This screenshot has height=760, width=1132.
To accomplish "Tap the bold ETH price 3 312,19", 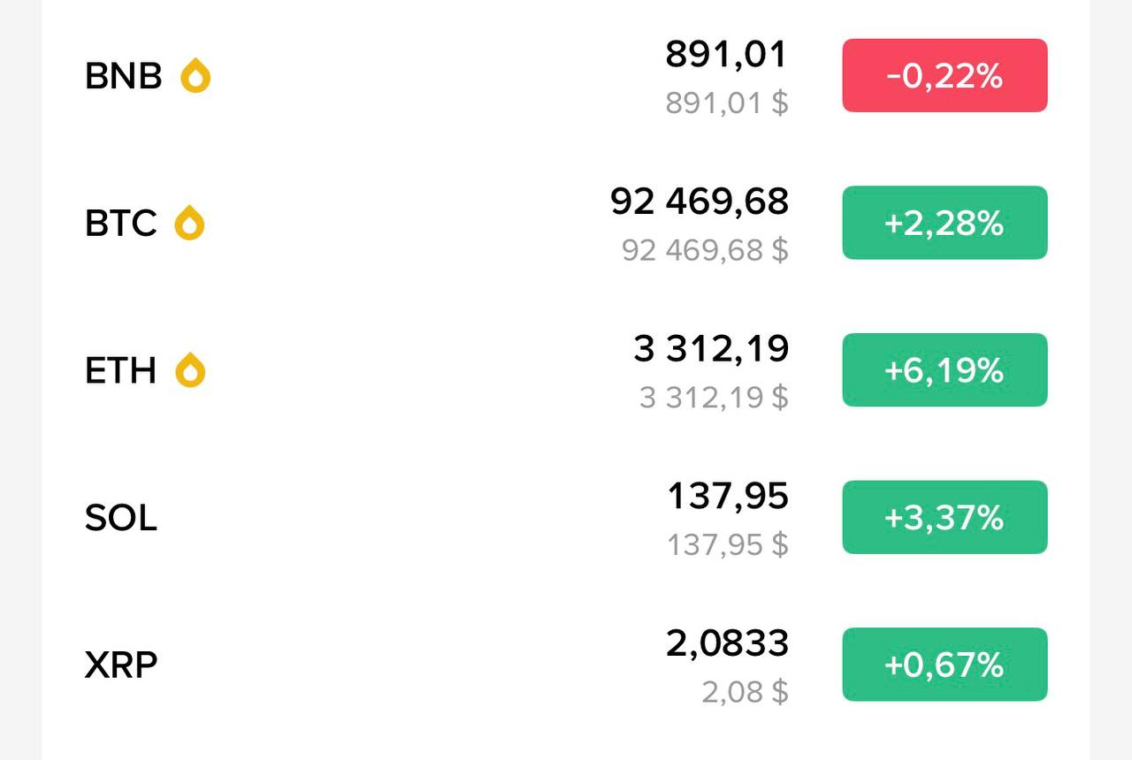I will [x=711, y=349].
